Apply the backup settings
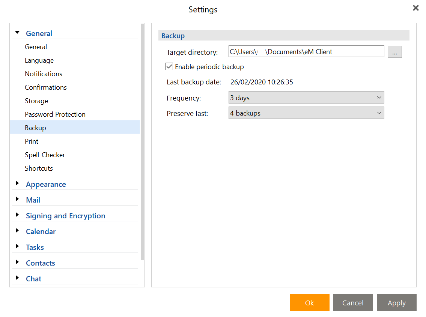Image resolution: width=426 pixels, height=317 pixels. 397,302
